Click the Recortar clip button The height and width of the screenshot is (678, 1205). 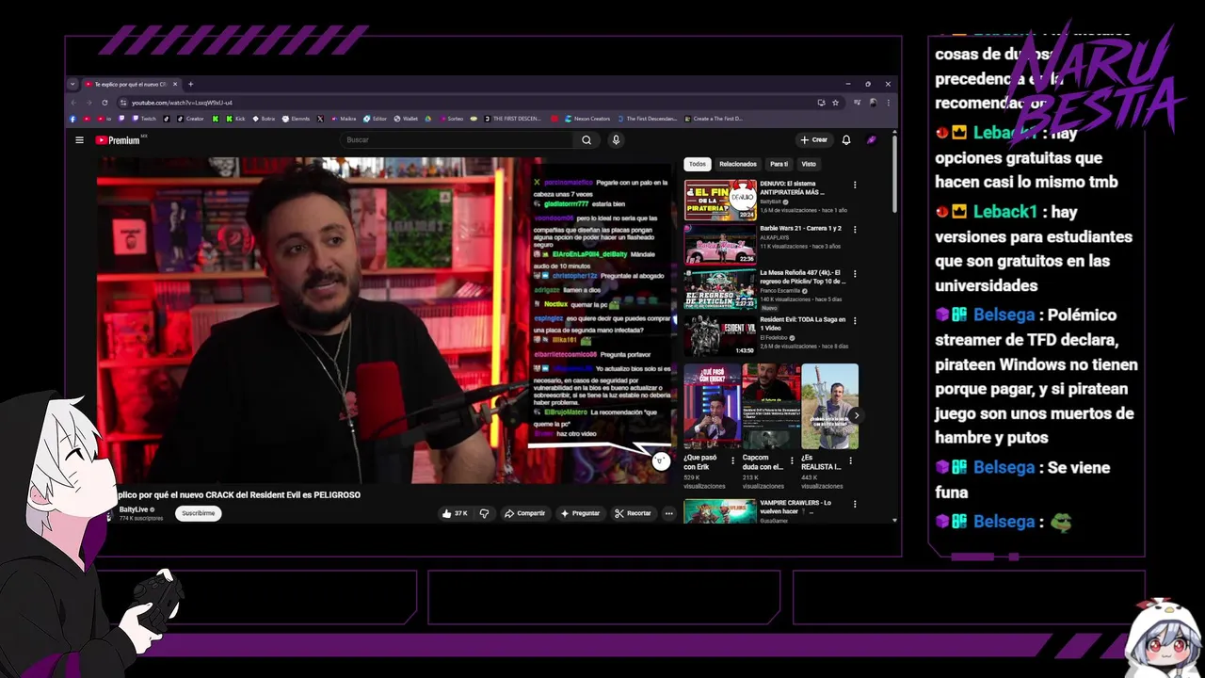click(x=633, y=513)
